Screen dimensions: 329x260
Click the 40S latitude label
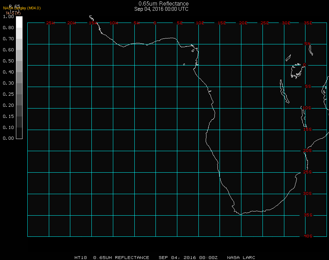click(308, 236)
